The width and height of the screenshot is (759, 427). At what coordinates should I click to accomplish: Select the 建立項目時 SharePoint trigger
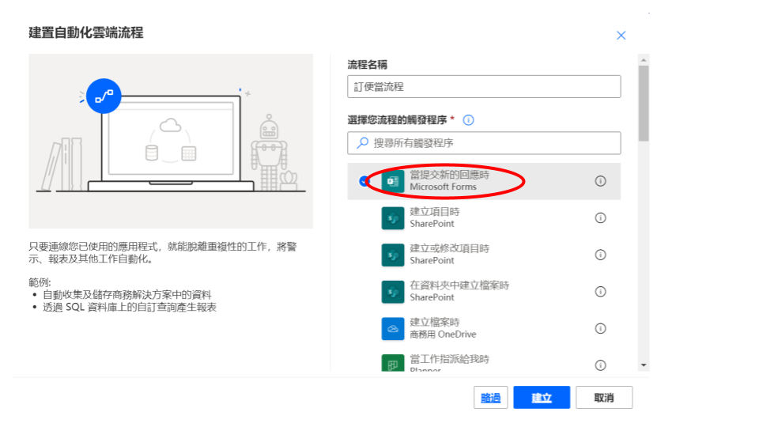click(x=484, y=218)
